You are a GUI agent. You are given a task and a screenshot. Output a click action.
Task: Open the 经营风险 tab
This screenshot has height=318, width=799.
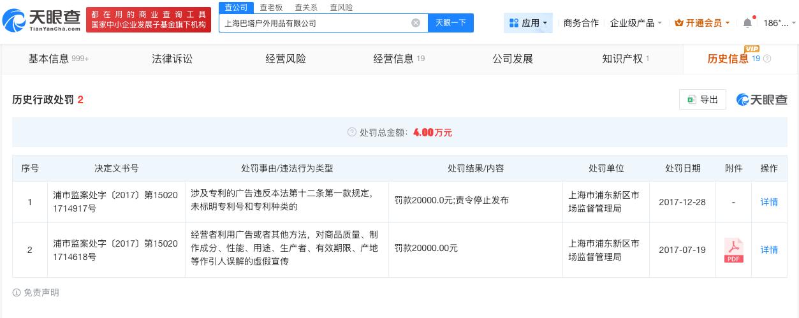(286, 59)
